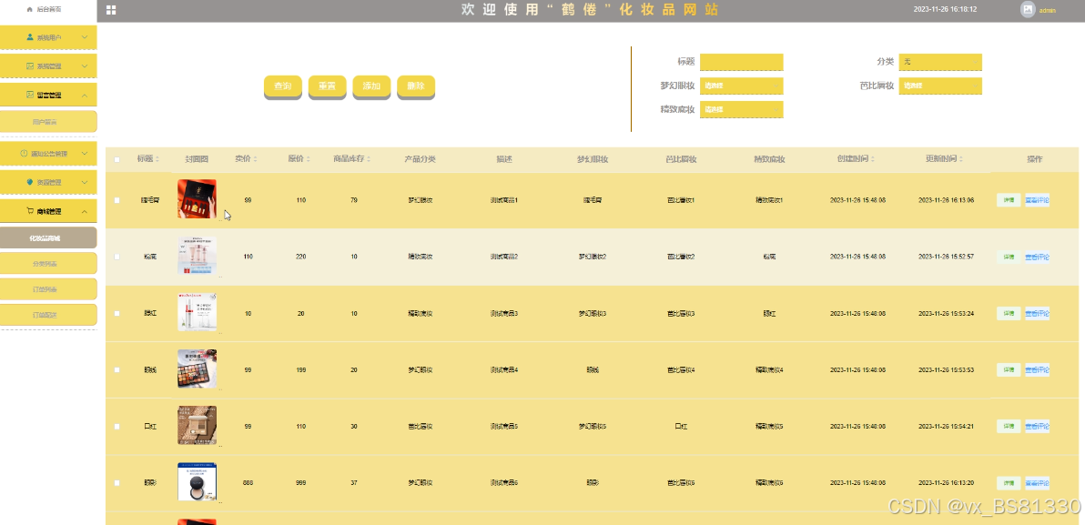The height and width of the screenshot is (525, 1085).
Task: Open the 芭比唇妆 dropdown filter
Action: (x=940, y=86)
